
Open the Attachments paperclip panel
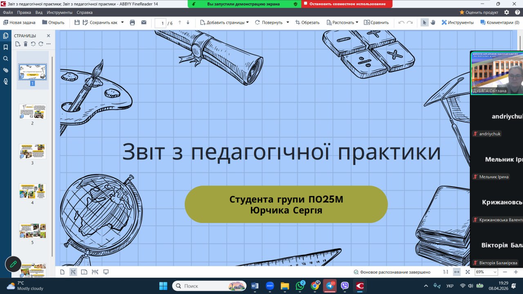click(x=6, y=70)
